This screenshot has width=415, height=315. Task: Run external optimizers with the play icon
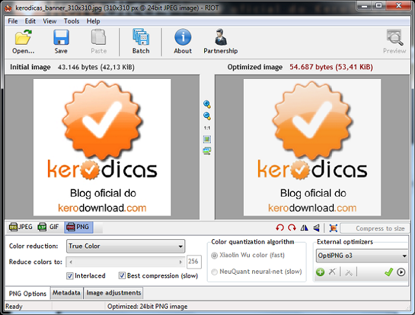tap(401, 272)
